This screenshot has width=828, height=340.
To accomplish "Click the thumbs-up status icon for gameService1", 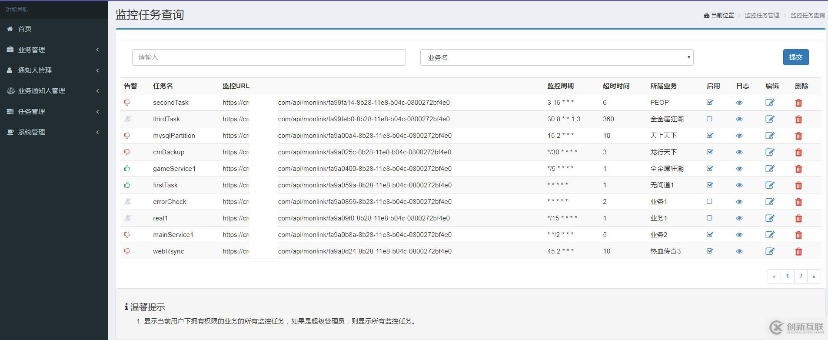I will [x=127, y=169].
